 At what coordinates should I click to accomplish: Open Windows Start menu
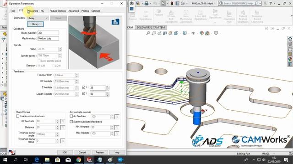[x=5, y=160]
